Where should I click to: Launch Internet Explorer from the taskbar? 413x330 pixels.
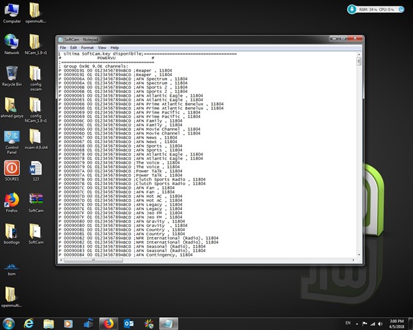28,324
